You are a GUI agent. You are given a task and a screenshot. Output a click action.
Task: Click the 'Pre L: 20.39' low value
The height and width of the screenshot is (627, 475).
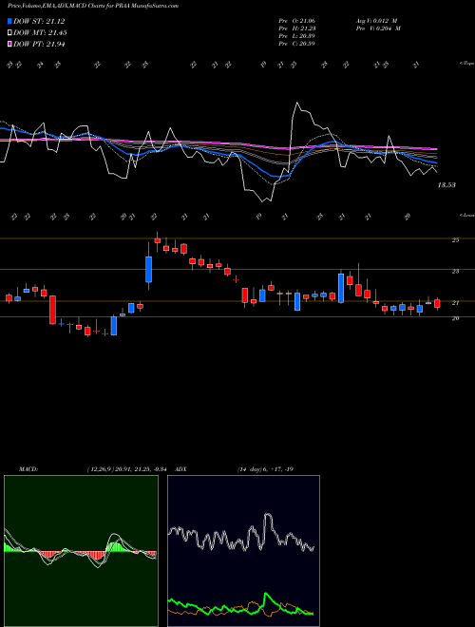click(x=296, y=36)
